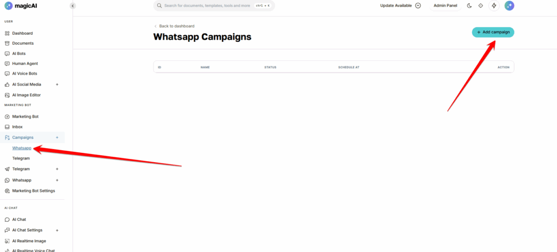Open the user avatar menu
Viewport: 557px width, 252px height.
coord(509,5)
